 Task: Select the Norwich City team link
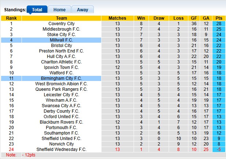[61, 144]
